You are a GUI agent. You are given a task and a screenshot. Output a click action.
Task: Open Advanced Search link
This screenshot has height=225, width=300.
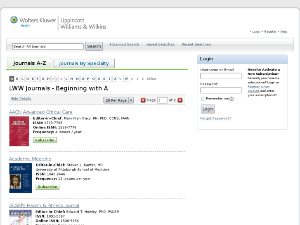(x=124, y=44)
